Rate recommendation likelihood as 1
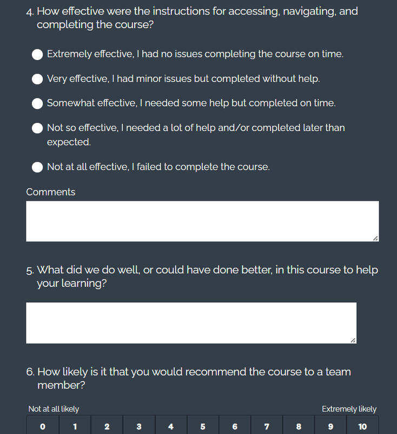Image resolution: width=397 pixels, height=434 pixels. click(75, 426)
